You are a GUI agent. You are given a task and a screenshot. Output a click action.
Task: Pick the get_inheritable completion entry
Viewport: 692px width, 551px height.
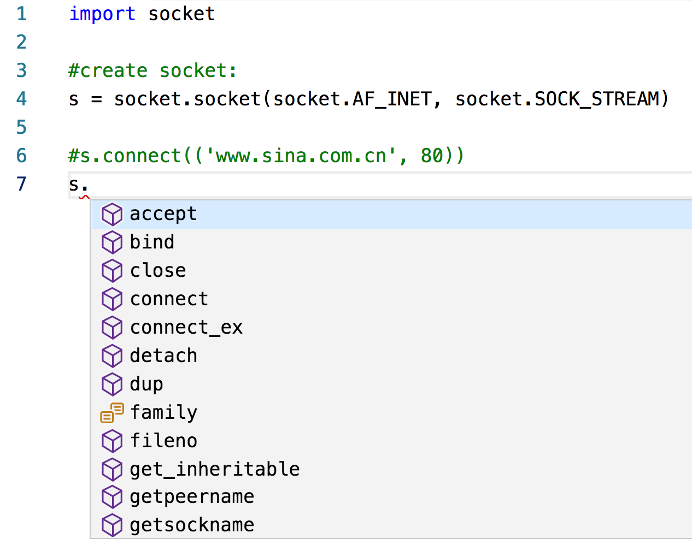215,470
